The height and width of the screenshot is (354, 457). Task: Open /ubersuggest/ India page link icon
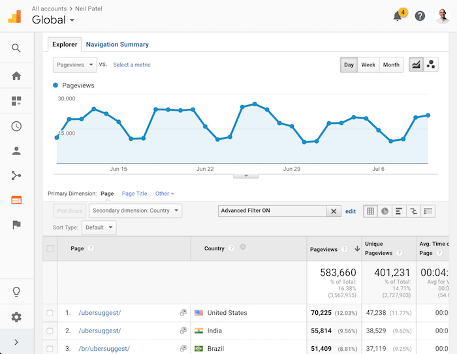tap(183, 331)
